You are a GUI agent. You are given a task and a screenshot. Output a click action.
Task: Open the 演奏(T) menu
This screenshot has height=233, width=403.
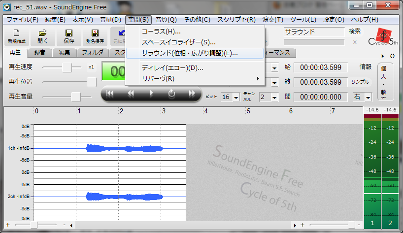273,20
